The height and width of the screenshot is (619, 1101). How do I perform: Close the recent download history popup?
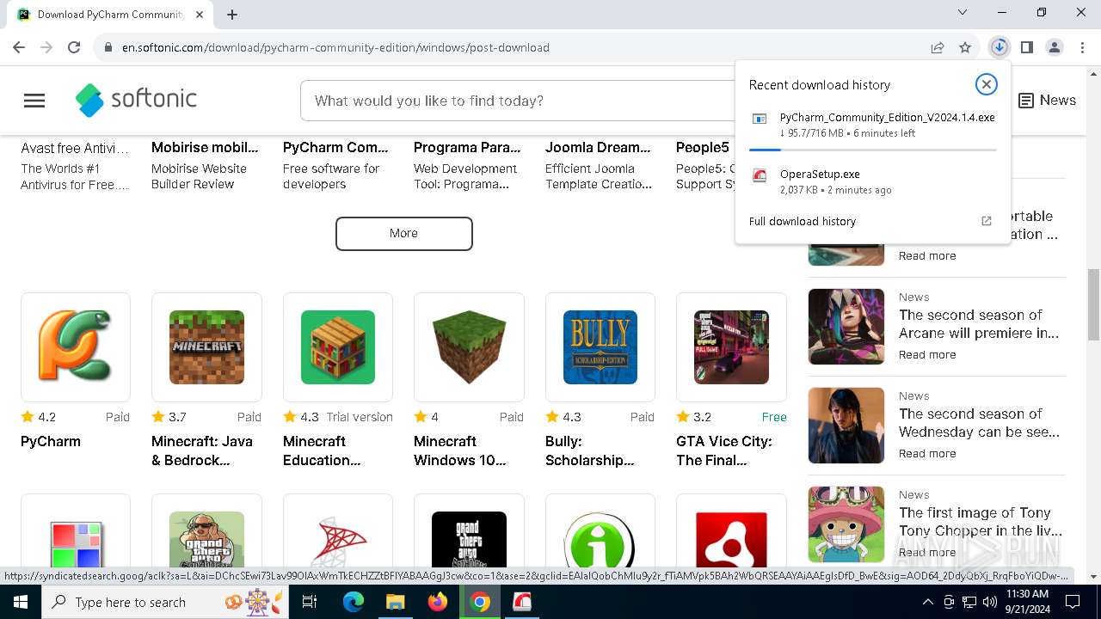pyautogui.click(x=986, y=83)
